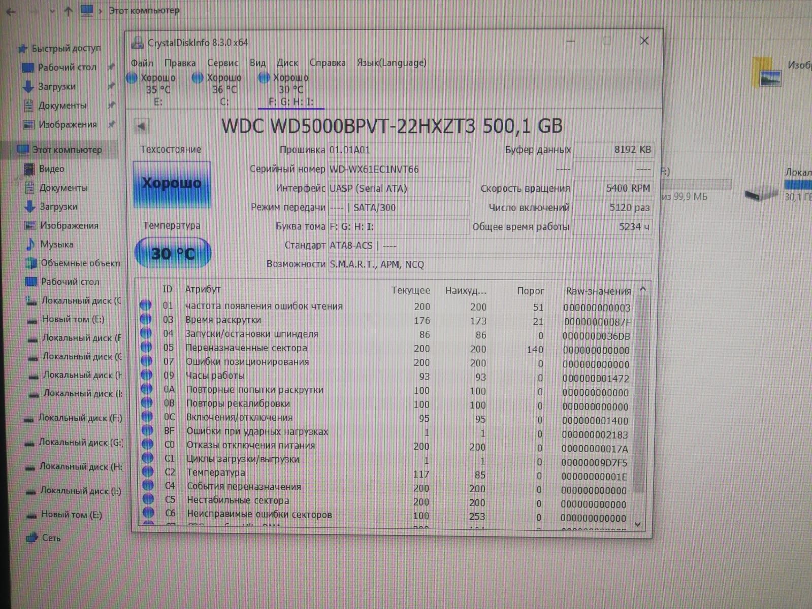Click status dot of attribute 01 read errors
The width and height of the screenshot is (812, 609).
(145, 306)
